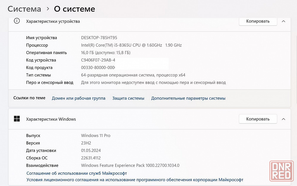Click the Перо и сенсорный ввод label
Viewport: 297px width, 186px height.
[50, 83]
